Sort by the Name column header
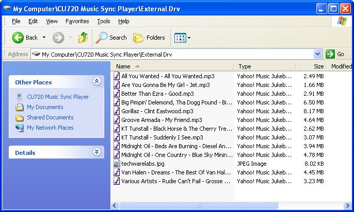Screen dimensions: 354x212 pos(172,66)
